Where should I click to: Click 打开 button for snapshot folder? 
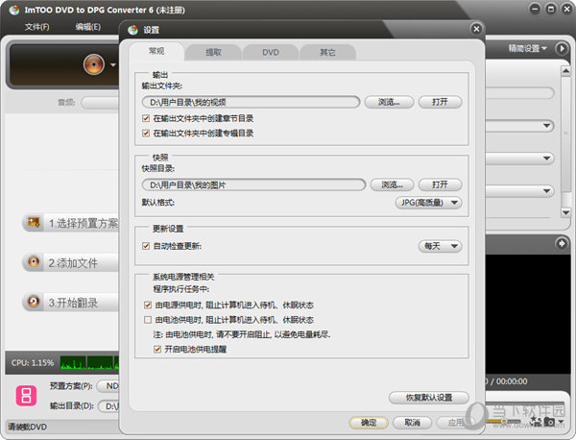(440, 184)
